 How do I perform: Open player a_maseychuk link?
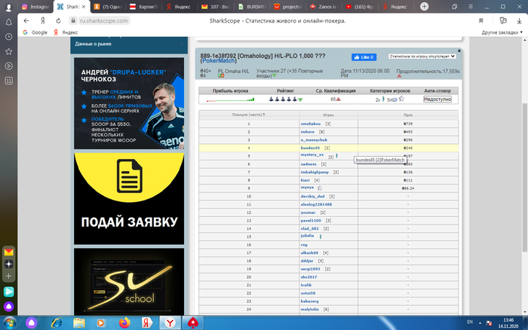[314, 140]
